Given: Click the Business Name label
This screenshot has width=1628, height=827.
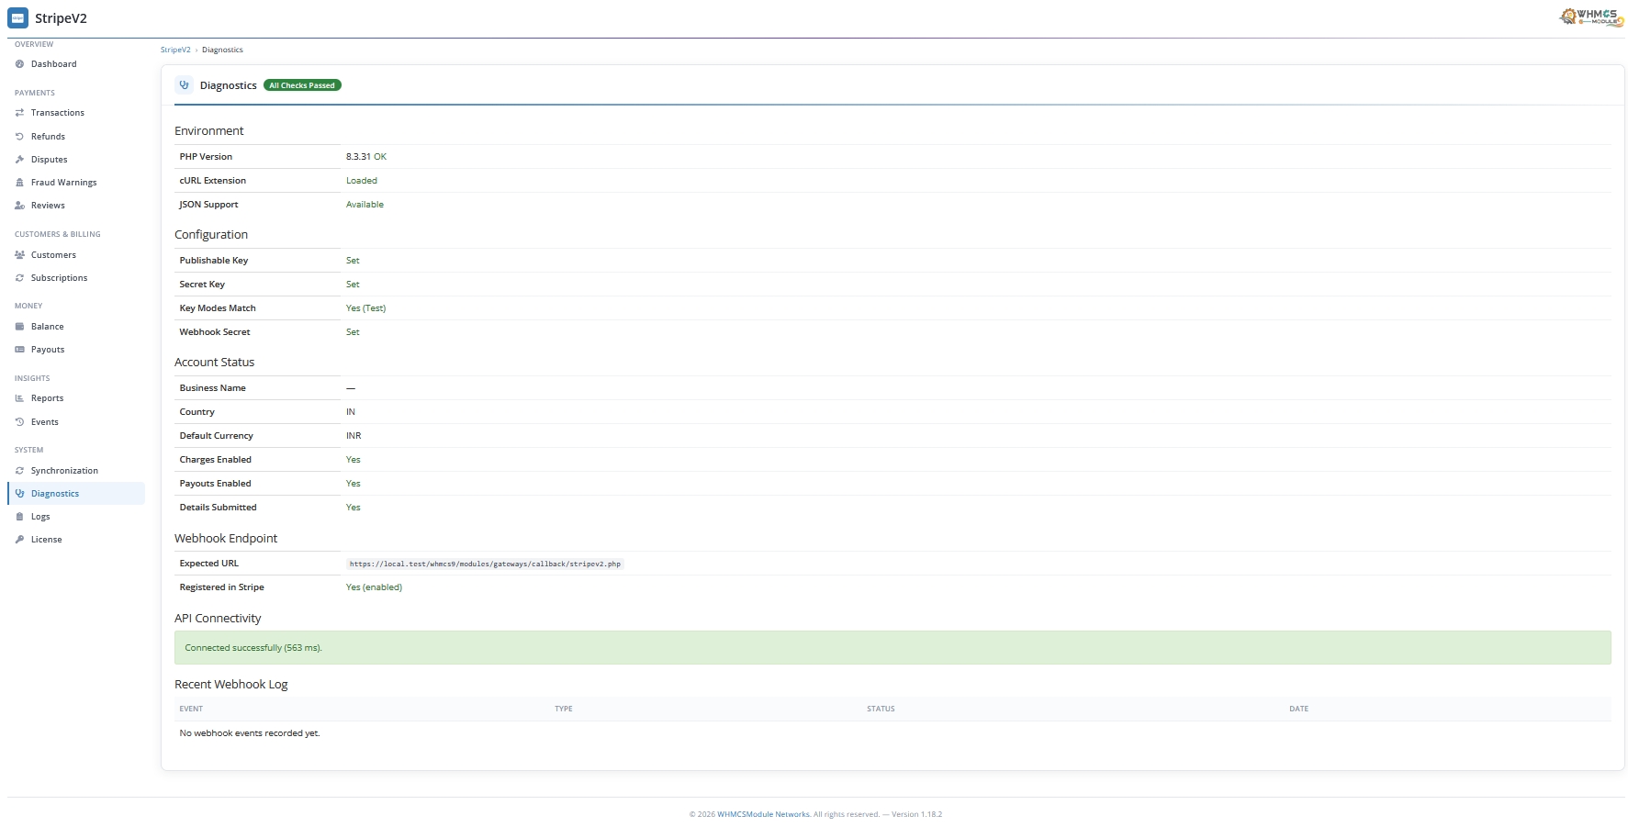Looking at the screenshot, I should (x=213, y=388).
